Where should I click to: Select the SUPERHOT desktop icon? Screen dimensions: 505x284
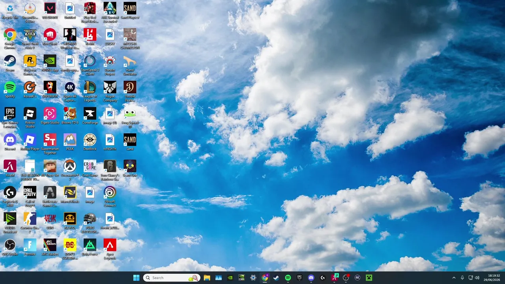pyautogui.click(x=50, y=90)
